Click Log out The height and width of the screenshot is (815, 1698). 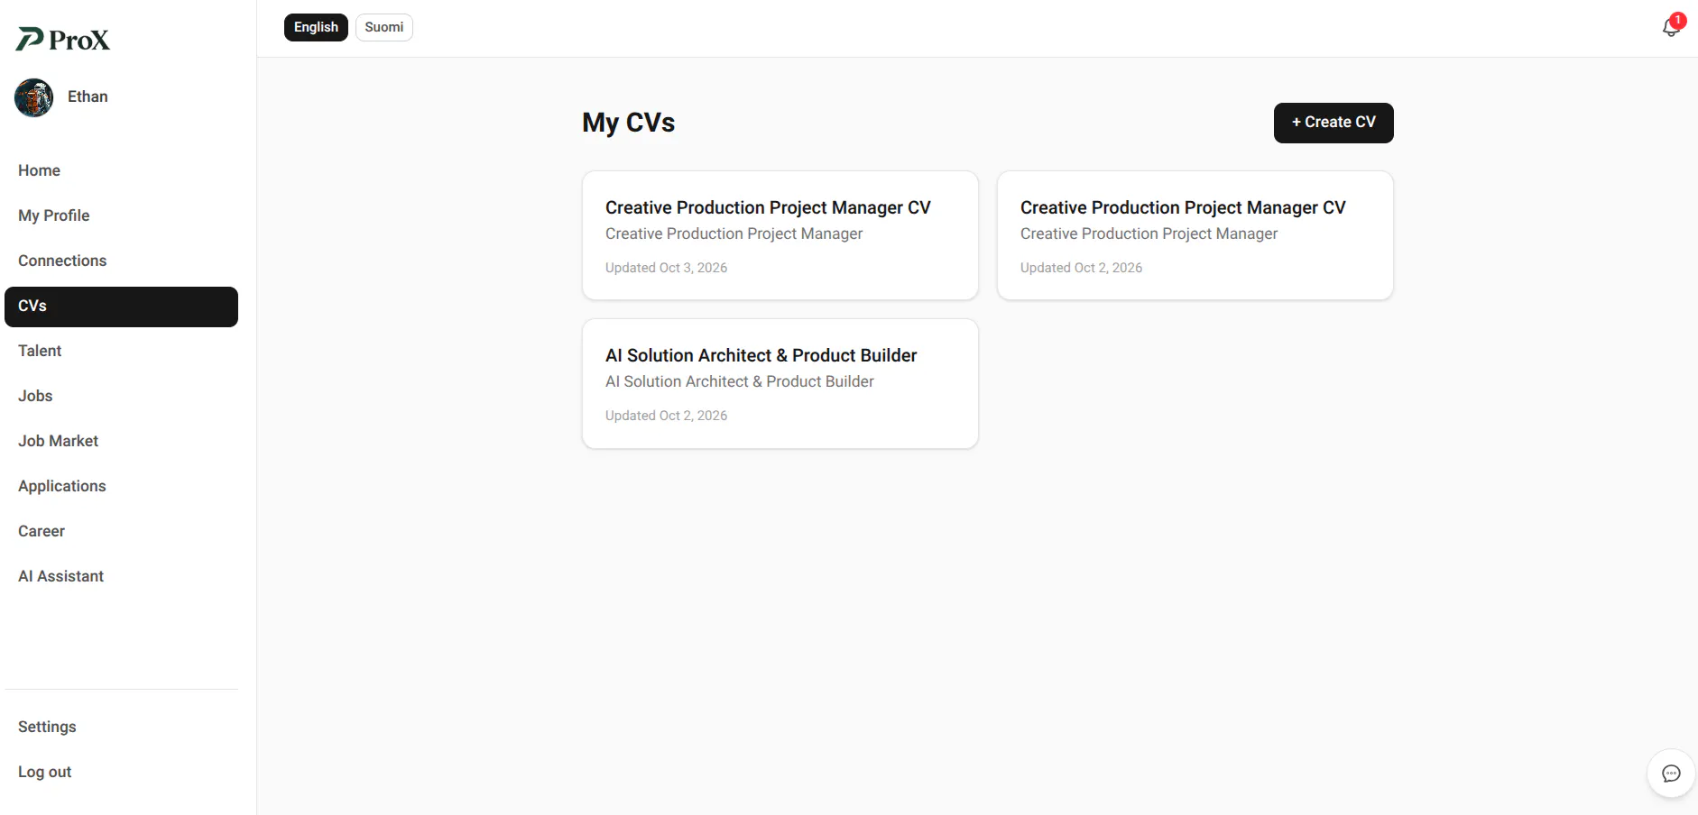point(121,772)
